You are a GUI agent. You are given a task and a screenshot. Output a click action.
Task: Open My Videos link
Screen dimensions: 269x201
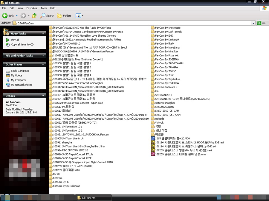17,75
